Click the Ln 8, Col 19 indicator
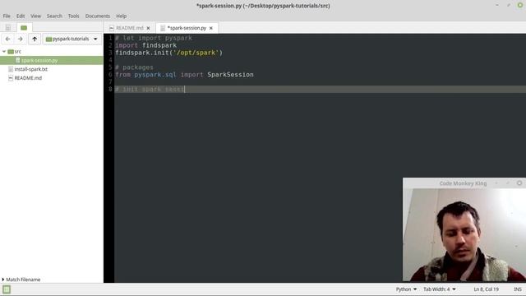 [x=486, y=289]
